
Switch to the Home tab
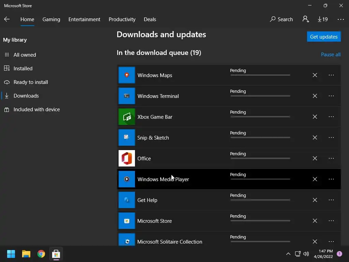click(27, 19)
